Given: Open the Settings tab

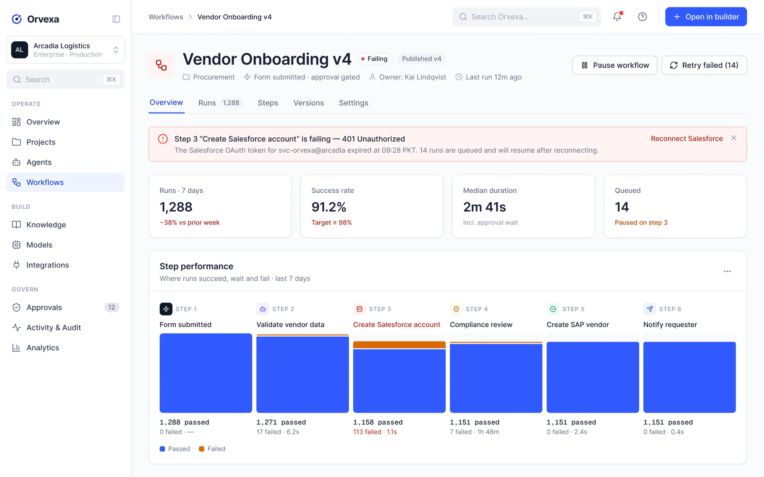Looking at the screenshot, I should coord(353,103).
